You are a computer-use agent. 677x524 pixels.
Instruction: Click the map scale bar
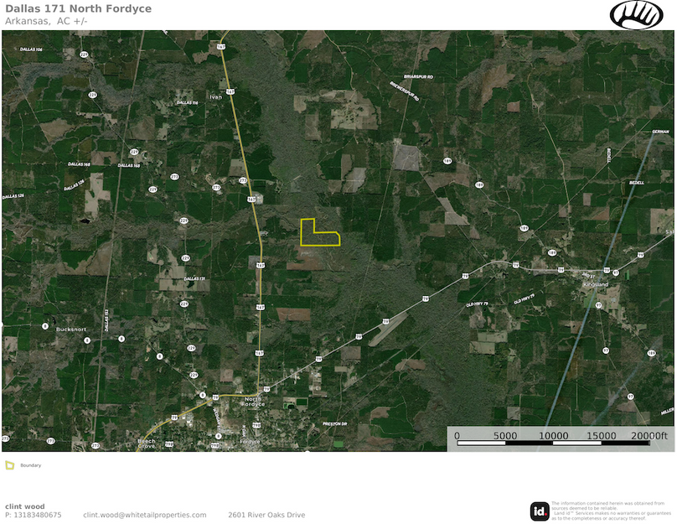tap(560, 440)
